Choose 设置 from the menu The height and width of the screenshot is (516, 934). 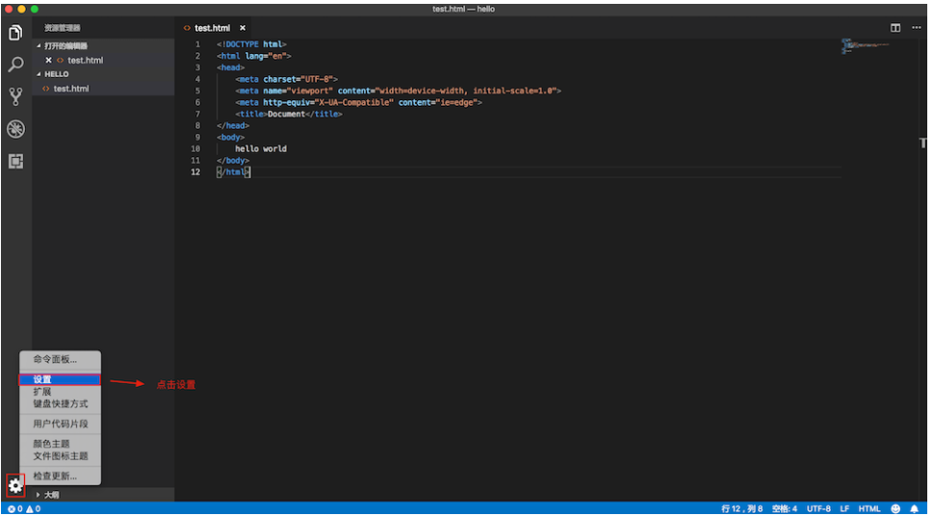pos(60,379)
